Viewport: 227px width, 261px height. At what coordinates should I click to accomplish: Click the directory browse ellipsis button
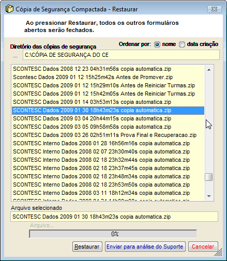(15, 56)
